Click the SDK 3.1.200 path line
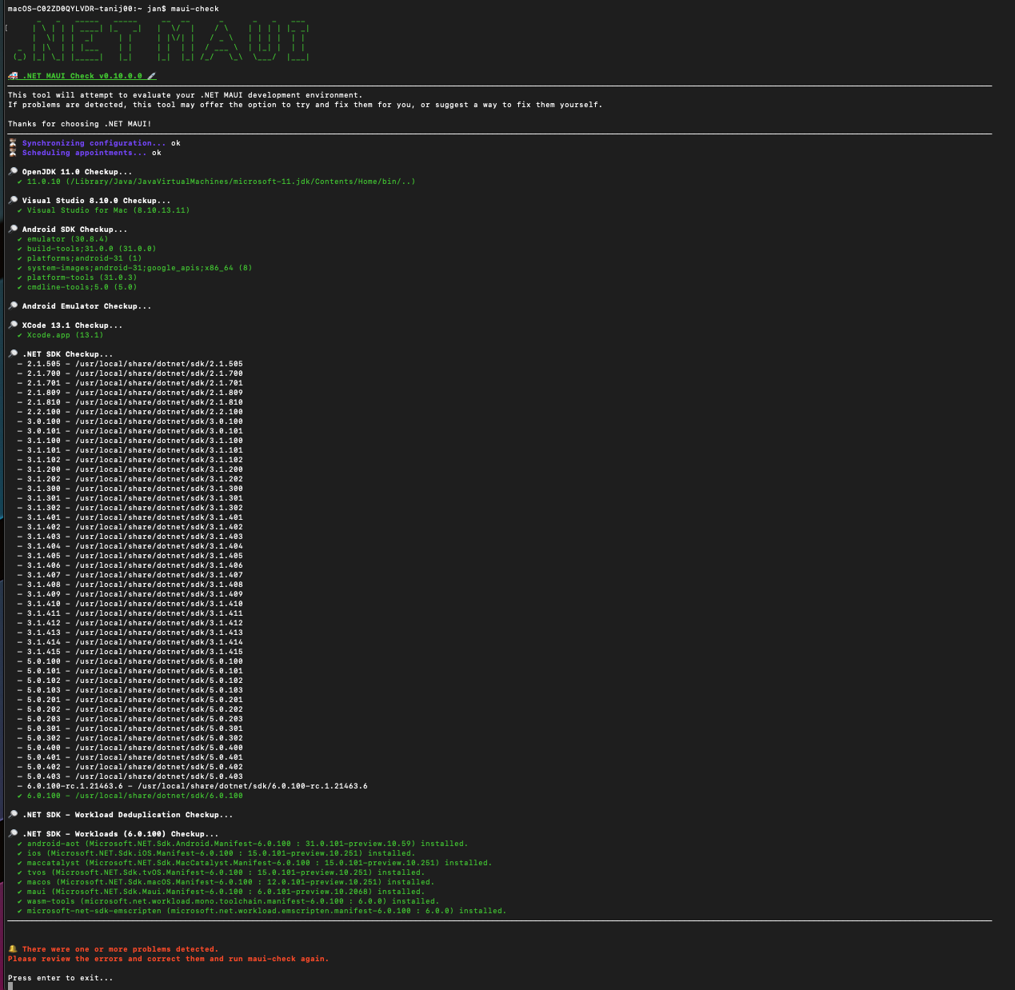Screen dimensions: 1015x990 [x=130, y=469]
